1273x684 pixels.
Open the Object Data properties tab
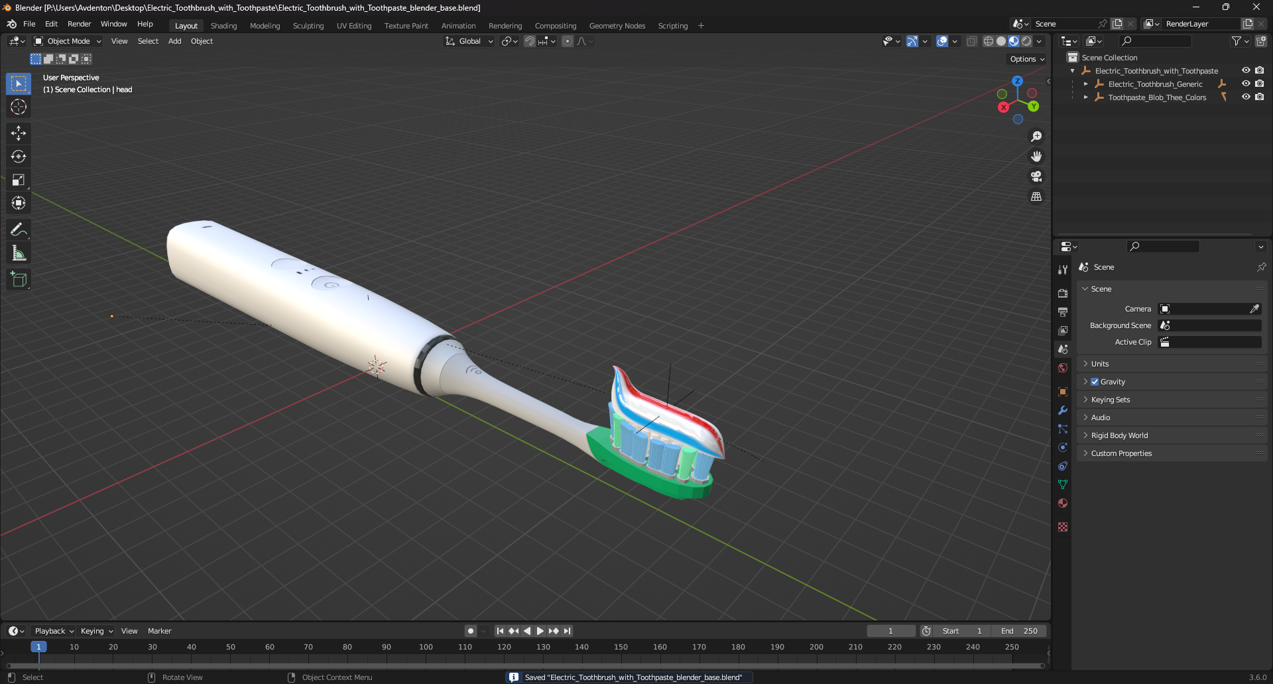[1063, 484]
